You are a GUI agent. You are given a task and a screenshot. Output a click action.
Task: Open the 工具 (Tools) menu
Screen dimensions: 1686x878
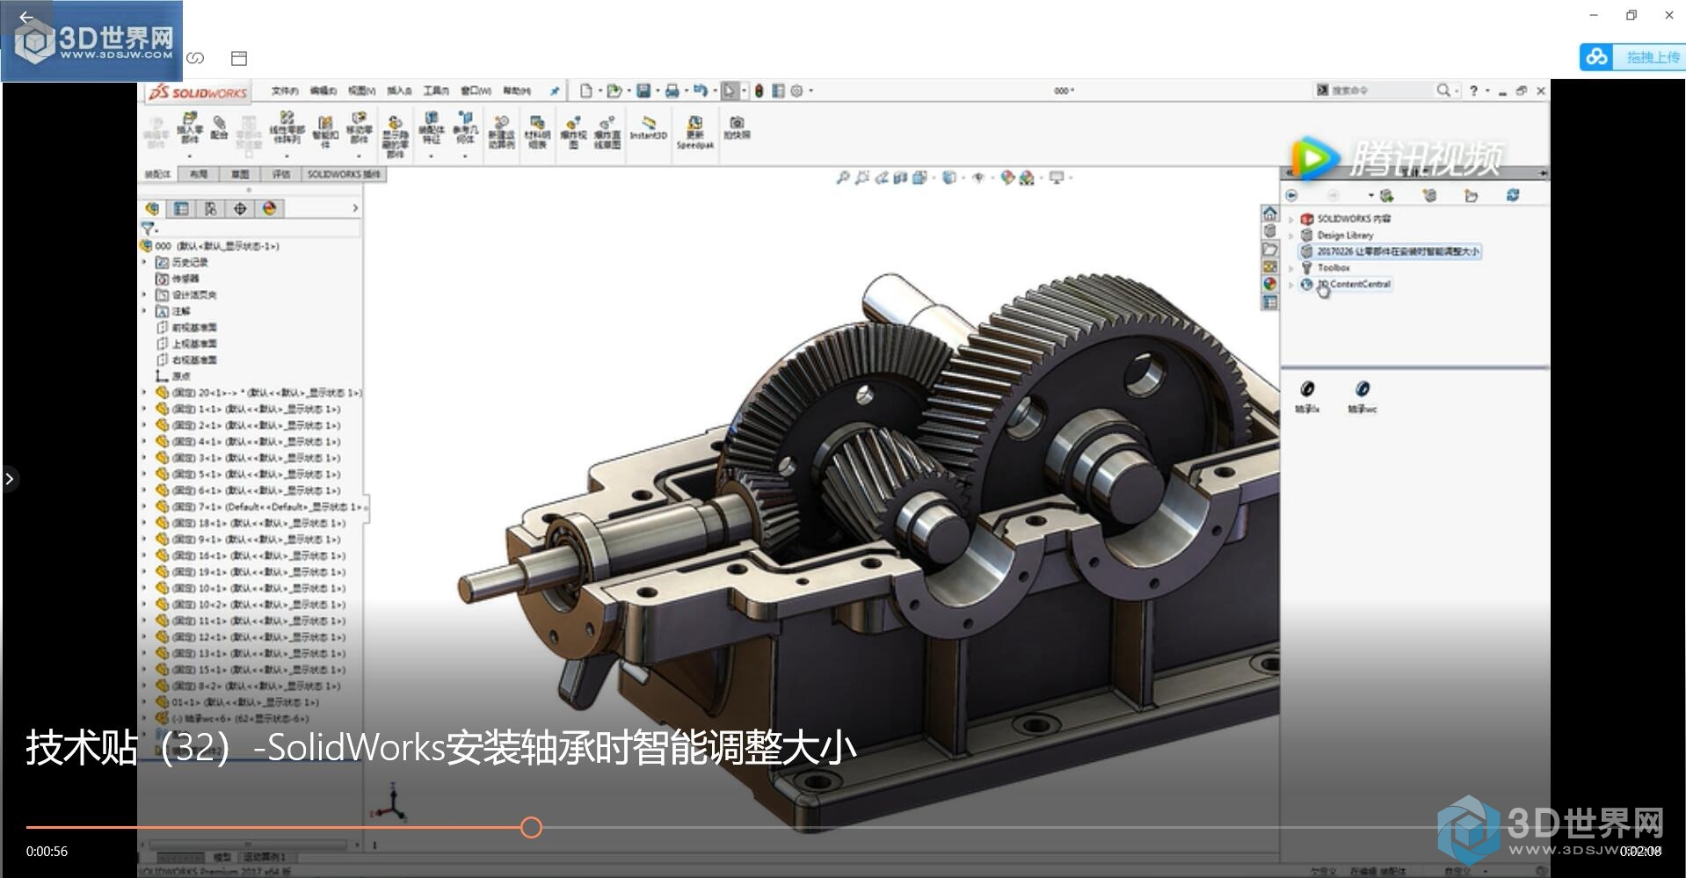click(436, 91)
